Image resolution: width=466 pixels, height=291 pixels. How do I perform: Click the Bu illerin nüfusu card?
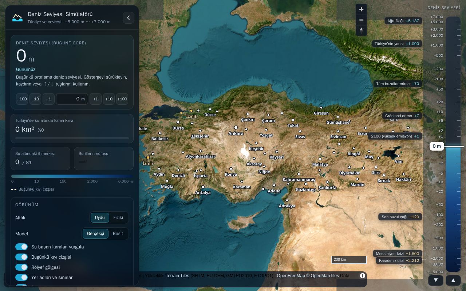[104, 159]
